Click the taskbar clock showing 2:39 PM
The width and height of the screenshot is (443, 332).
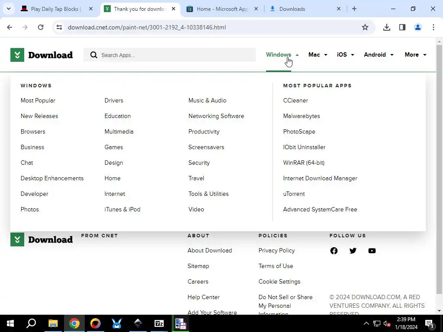pyautogui.click(x=406, y=323)
